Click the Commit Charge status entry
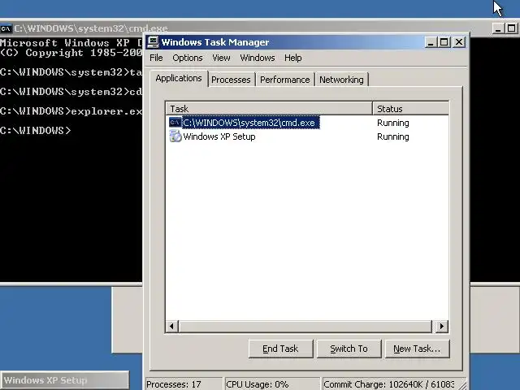 388,384
